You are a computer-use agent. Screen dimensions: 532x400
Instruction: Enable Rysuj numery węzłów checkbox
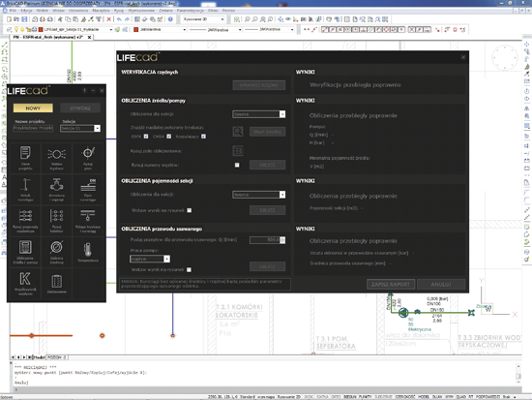237,165
